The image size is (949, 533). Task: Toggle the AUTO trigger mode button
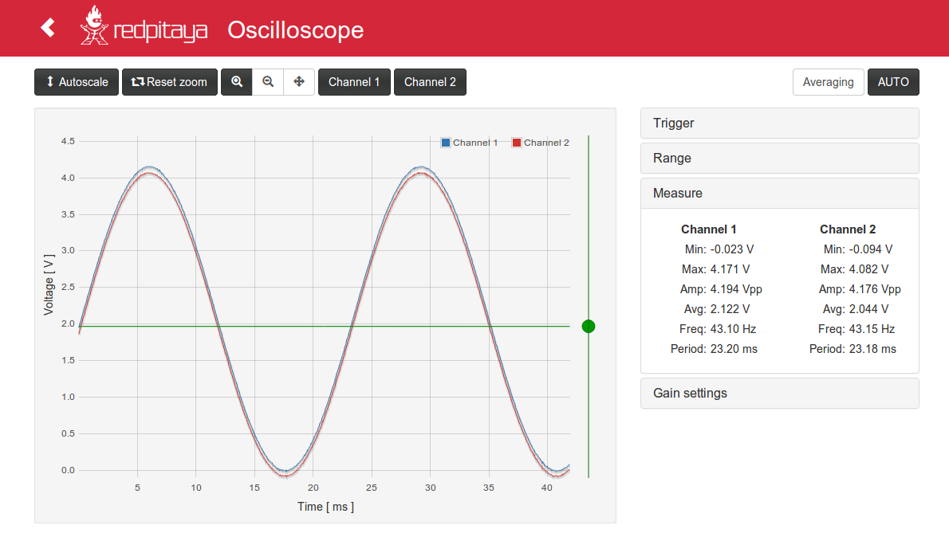(893, 82)
